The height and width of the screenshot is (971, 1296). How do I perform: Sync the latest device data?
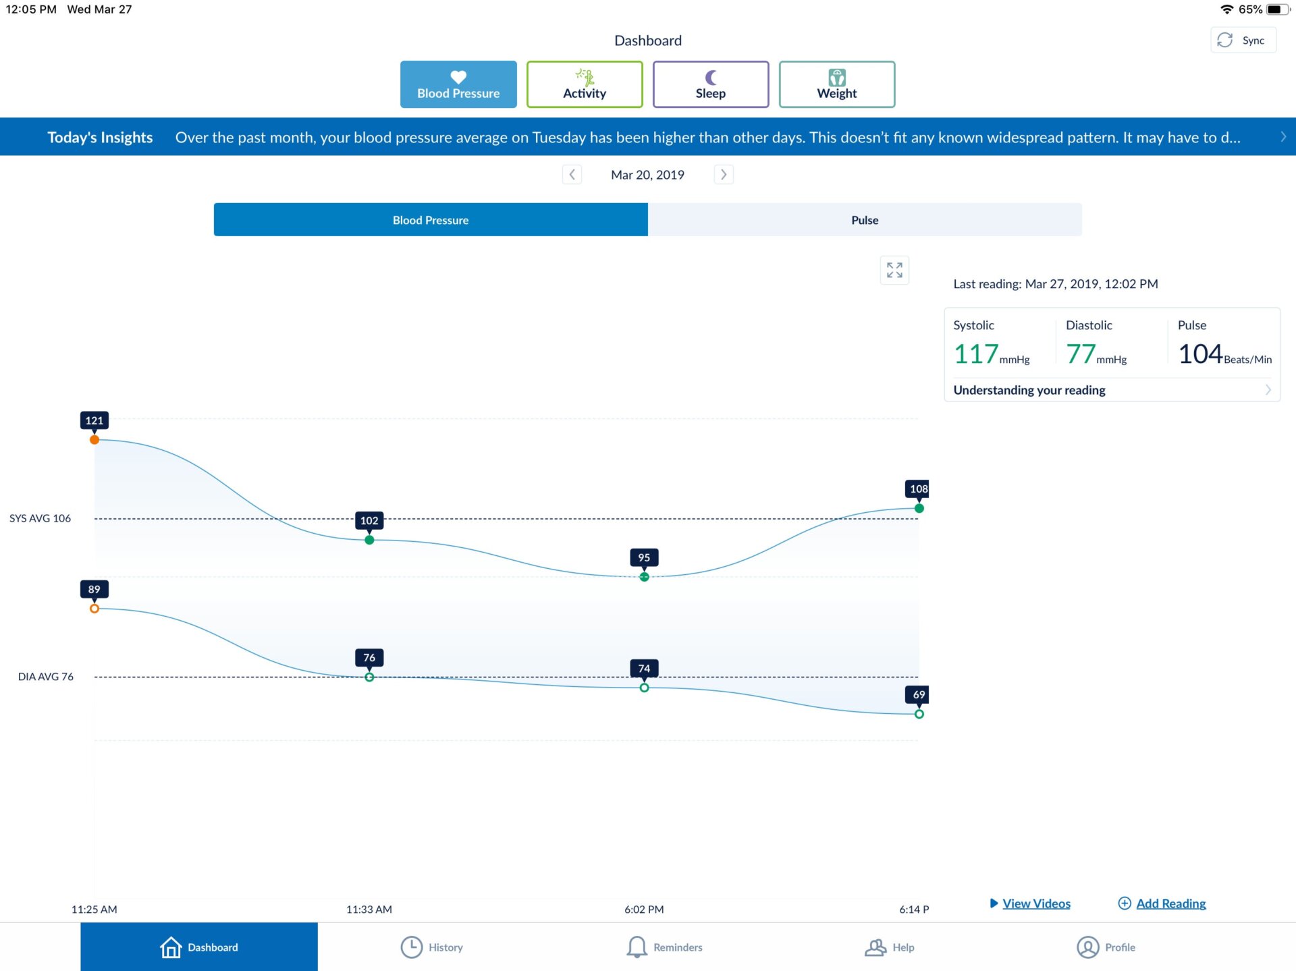click(x=1242, y=40)
